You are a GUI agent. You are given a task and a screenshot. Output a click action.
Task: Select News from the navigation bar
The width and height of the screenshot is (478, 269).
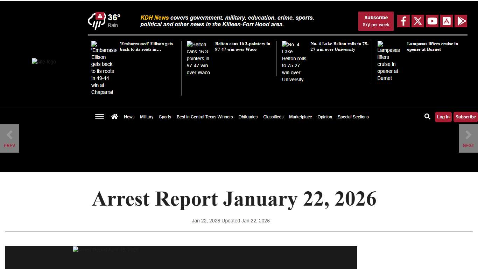pyautogui.click(x=129, y=117)
